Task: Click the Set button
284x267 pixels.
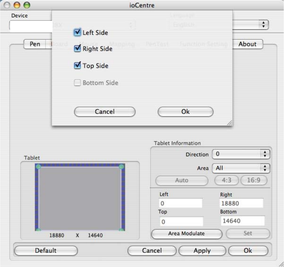Action: click(x=248, y=233)
